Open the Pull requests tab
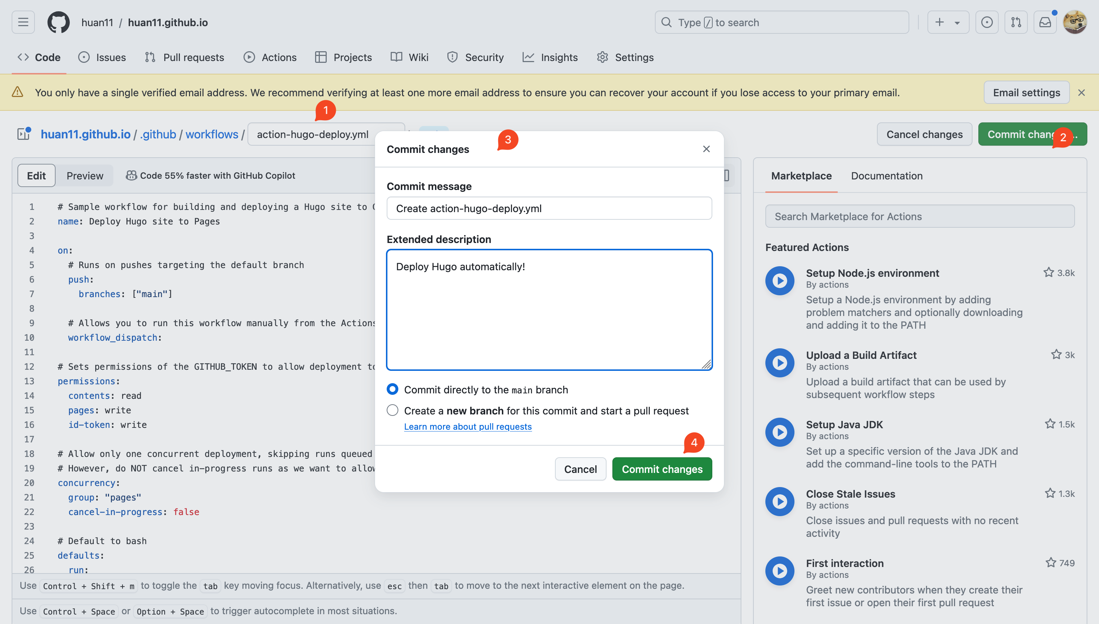Screen dimensions: 1099x624 coord(184,57)
